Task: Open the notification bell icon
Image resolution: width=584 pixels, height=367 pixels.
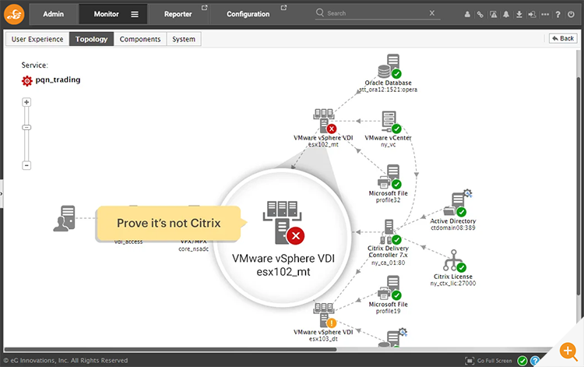Action: 506,15
